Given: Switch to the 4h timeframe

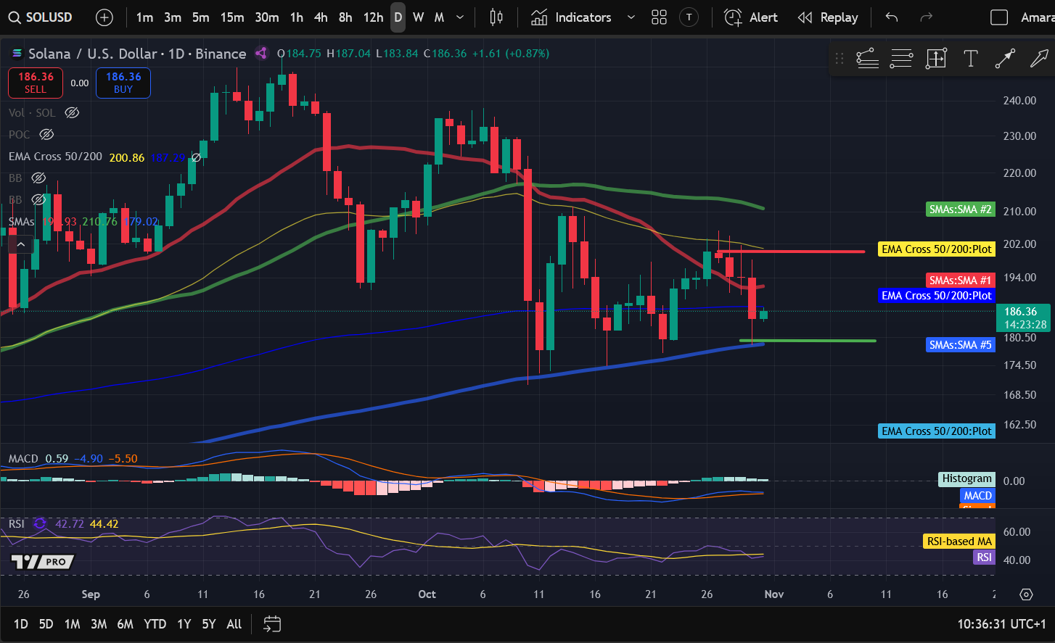Looking at the screenshot, I should coord(321,17).
